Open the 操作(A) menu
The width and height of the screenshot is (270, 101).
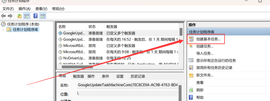pyautogui.click(x=25, y=9)
